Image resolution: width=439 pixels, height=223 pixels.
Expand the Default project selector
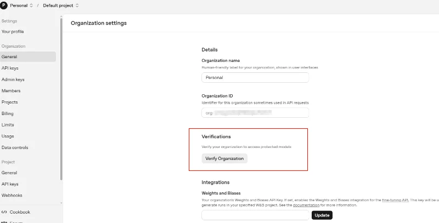(x=60, y=5)
